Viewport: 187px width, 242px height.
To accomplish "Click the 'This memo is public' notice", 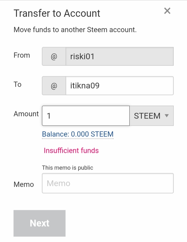I will pyautogui.click(x=68, y=168).
